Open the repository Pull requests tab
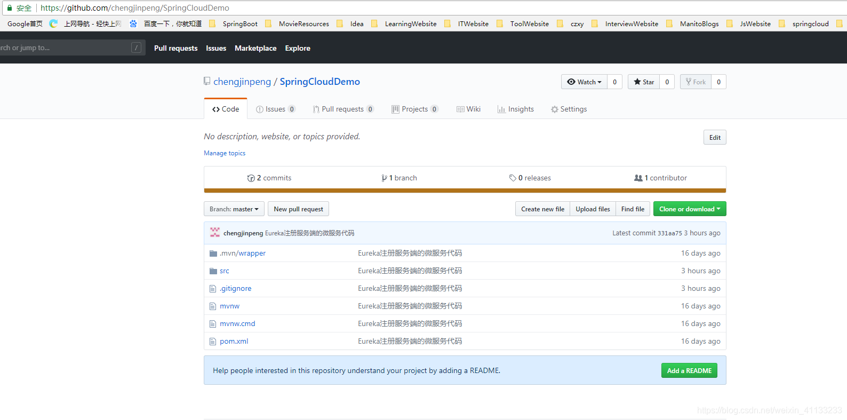847x420 pixels. [x=343, y=109]
